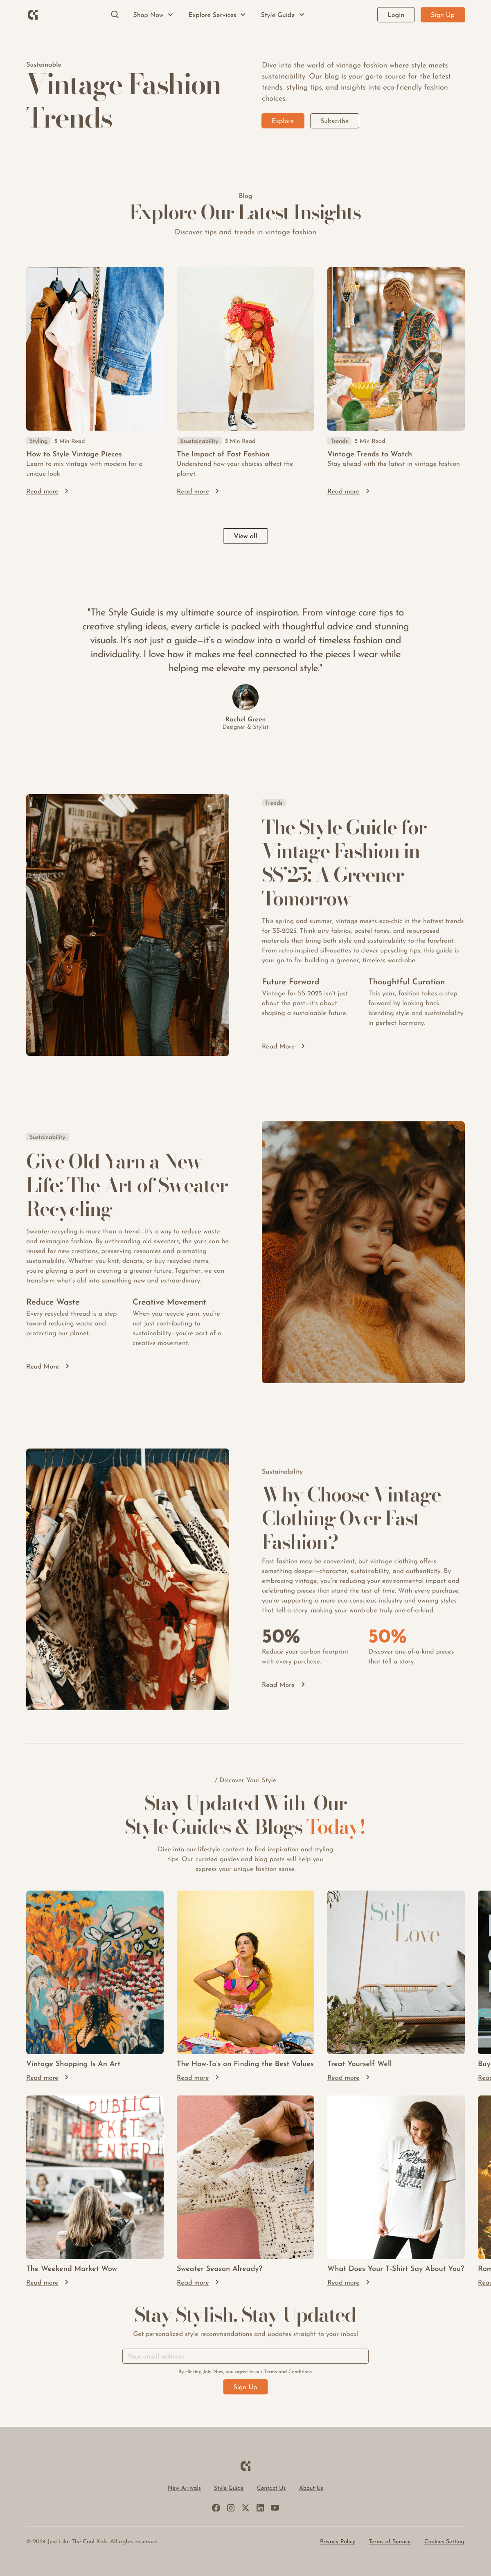The height and width of the screenshot is (2576, 491).
Task: Click the Login button
Action: click(x=396, y=15)
